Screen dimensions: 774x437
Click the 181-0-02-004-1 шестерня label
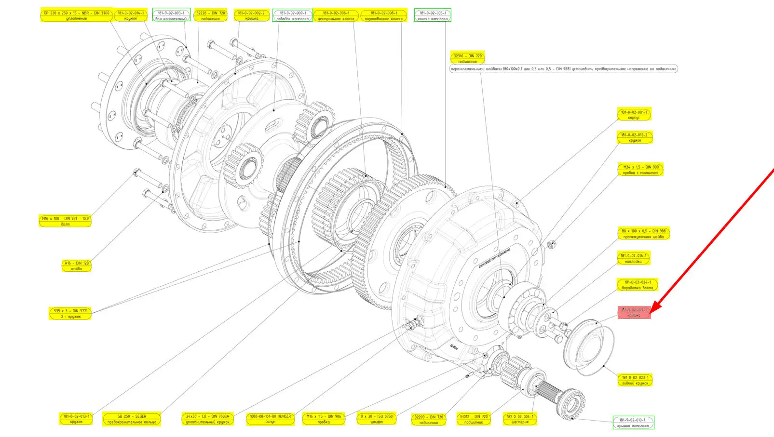(x=519, y=419)
